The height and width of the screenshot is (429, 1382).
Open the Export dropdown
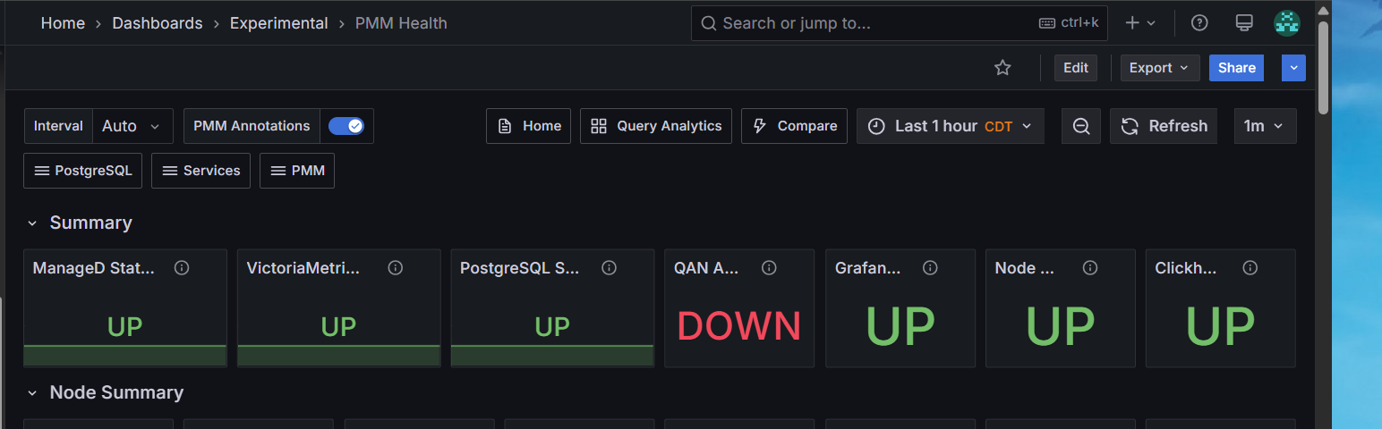tap(1160, 68)
